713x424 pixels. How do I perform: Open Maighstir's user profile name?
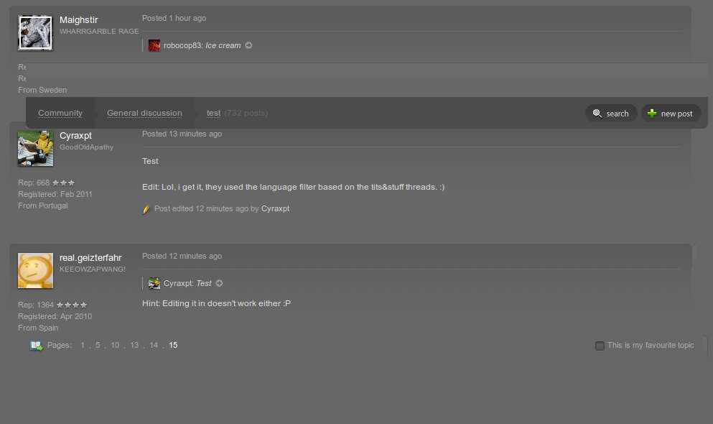tap(79, 20)
